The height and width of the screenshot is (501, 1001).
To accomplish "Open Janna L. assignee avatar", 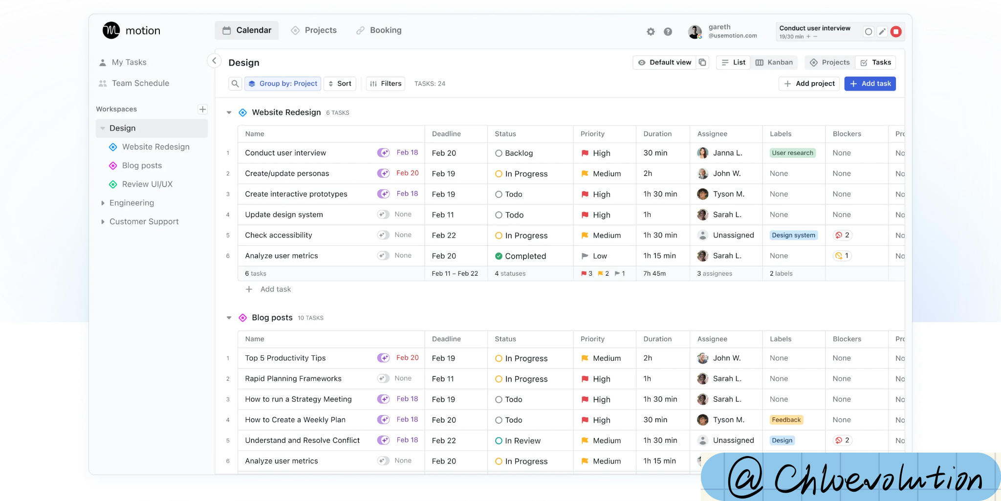I will (x=703, y=153).
